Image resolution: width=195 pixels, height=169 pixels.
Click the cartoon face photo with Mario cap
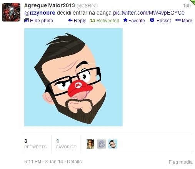(73, 77)
